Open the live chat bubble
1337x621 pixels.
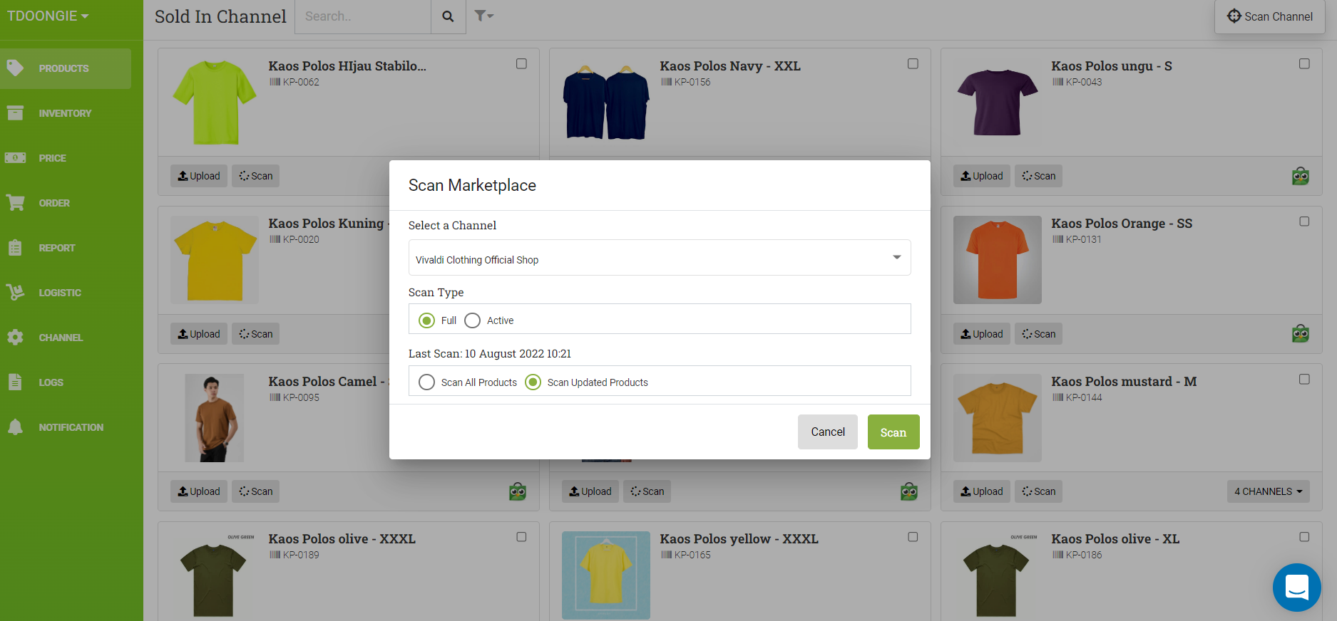click(1297, 588)
